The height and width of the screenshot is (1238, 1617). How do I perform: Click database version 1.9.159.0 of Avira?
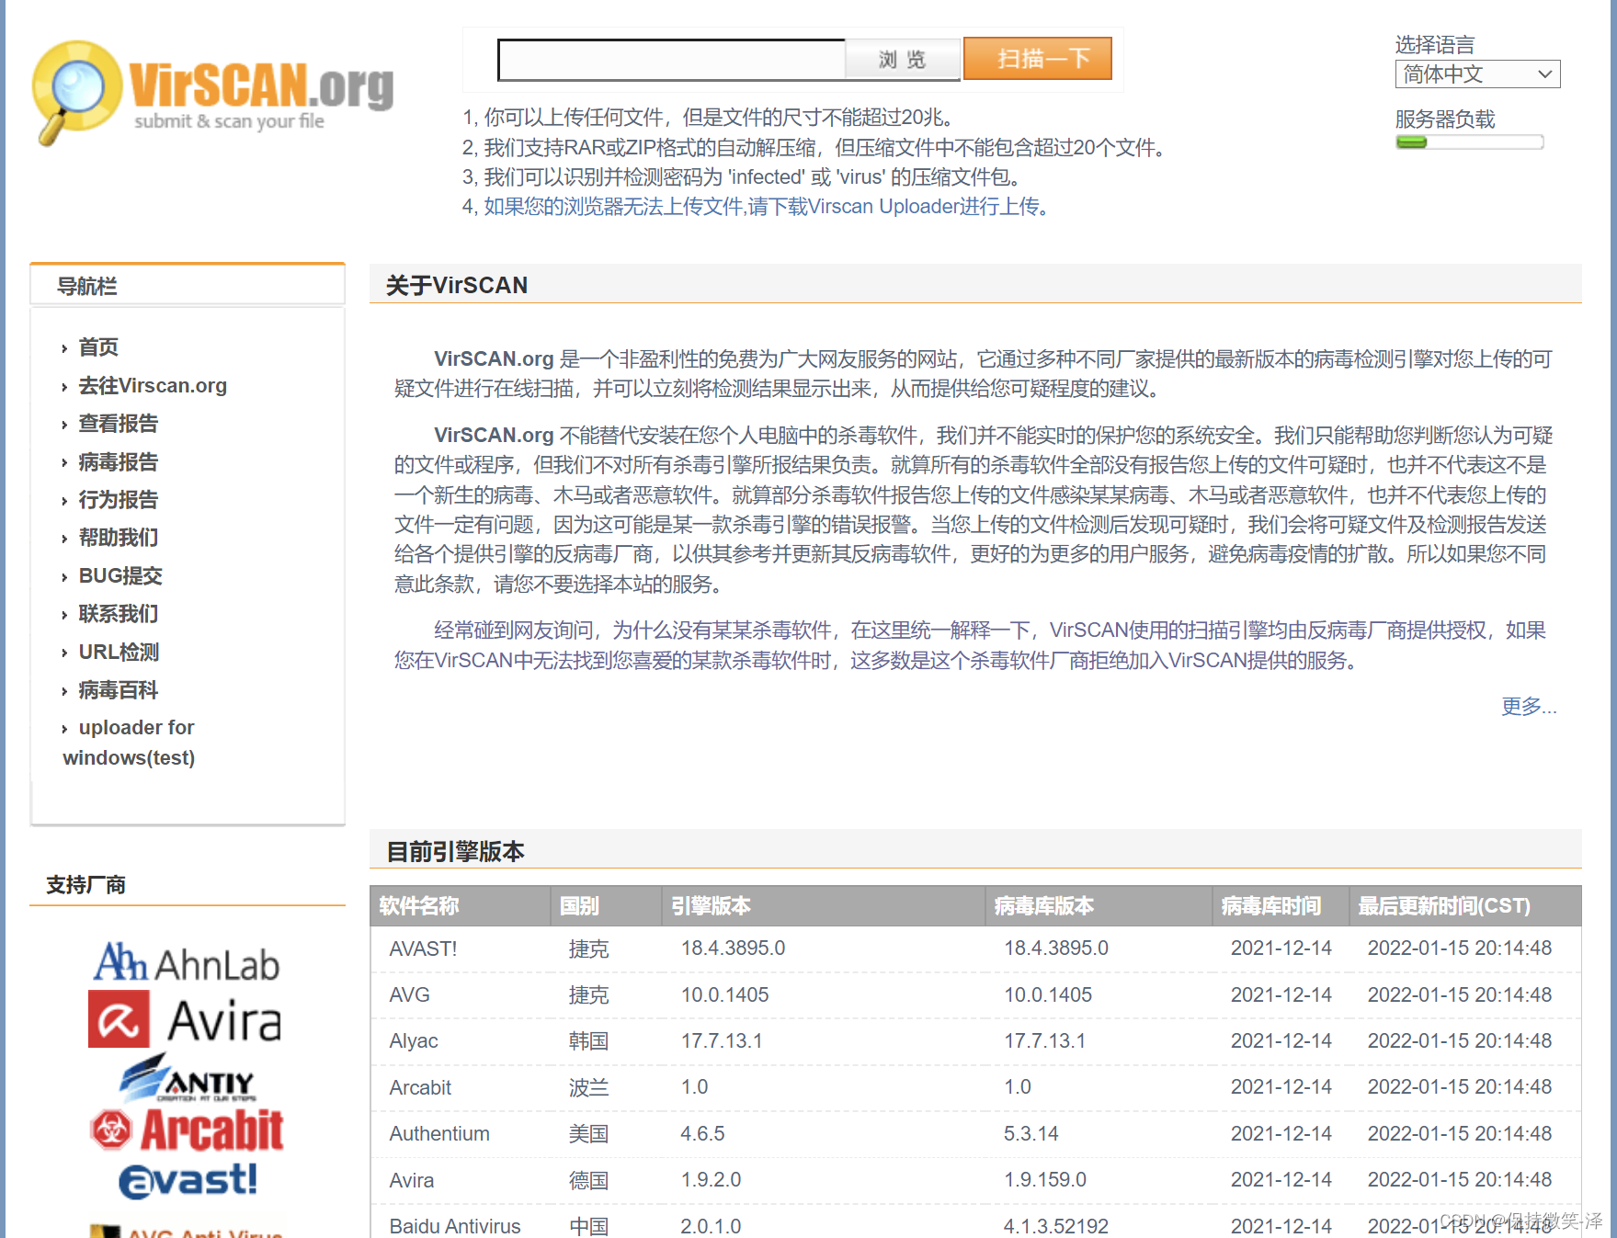click(x=1045, y=1180)
